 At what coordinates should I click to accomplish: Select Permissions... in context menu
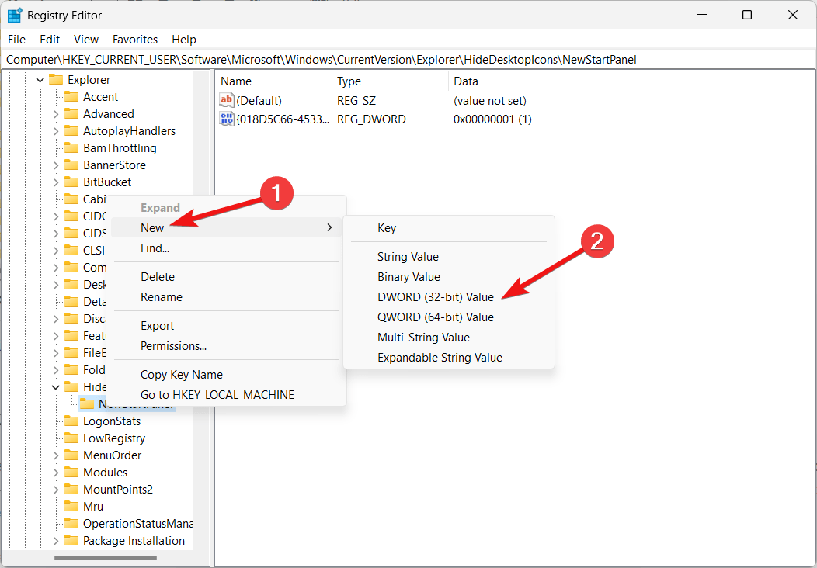click(173, 346)
